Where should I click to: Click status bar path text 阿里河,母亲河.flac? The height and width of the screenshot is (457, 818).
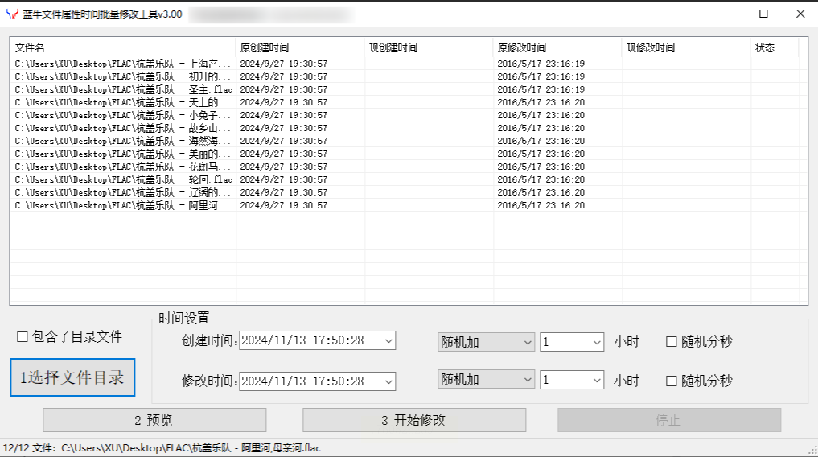click(x=281, y=448)
